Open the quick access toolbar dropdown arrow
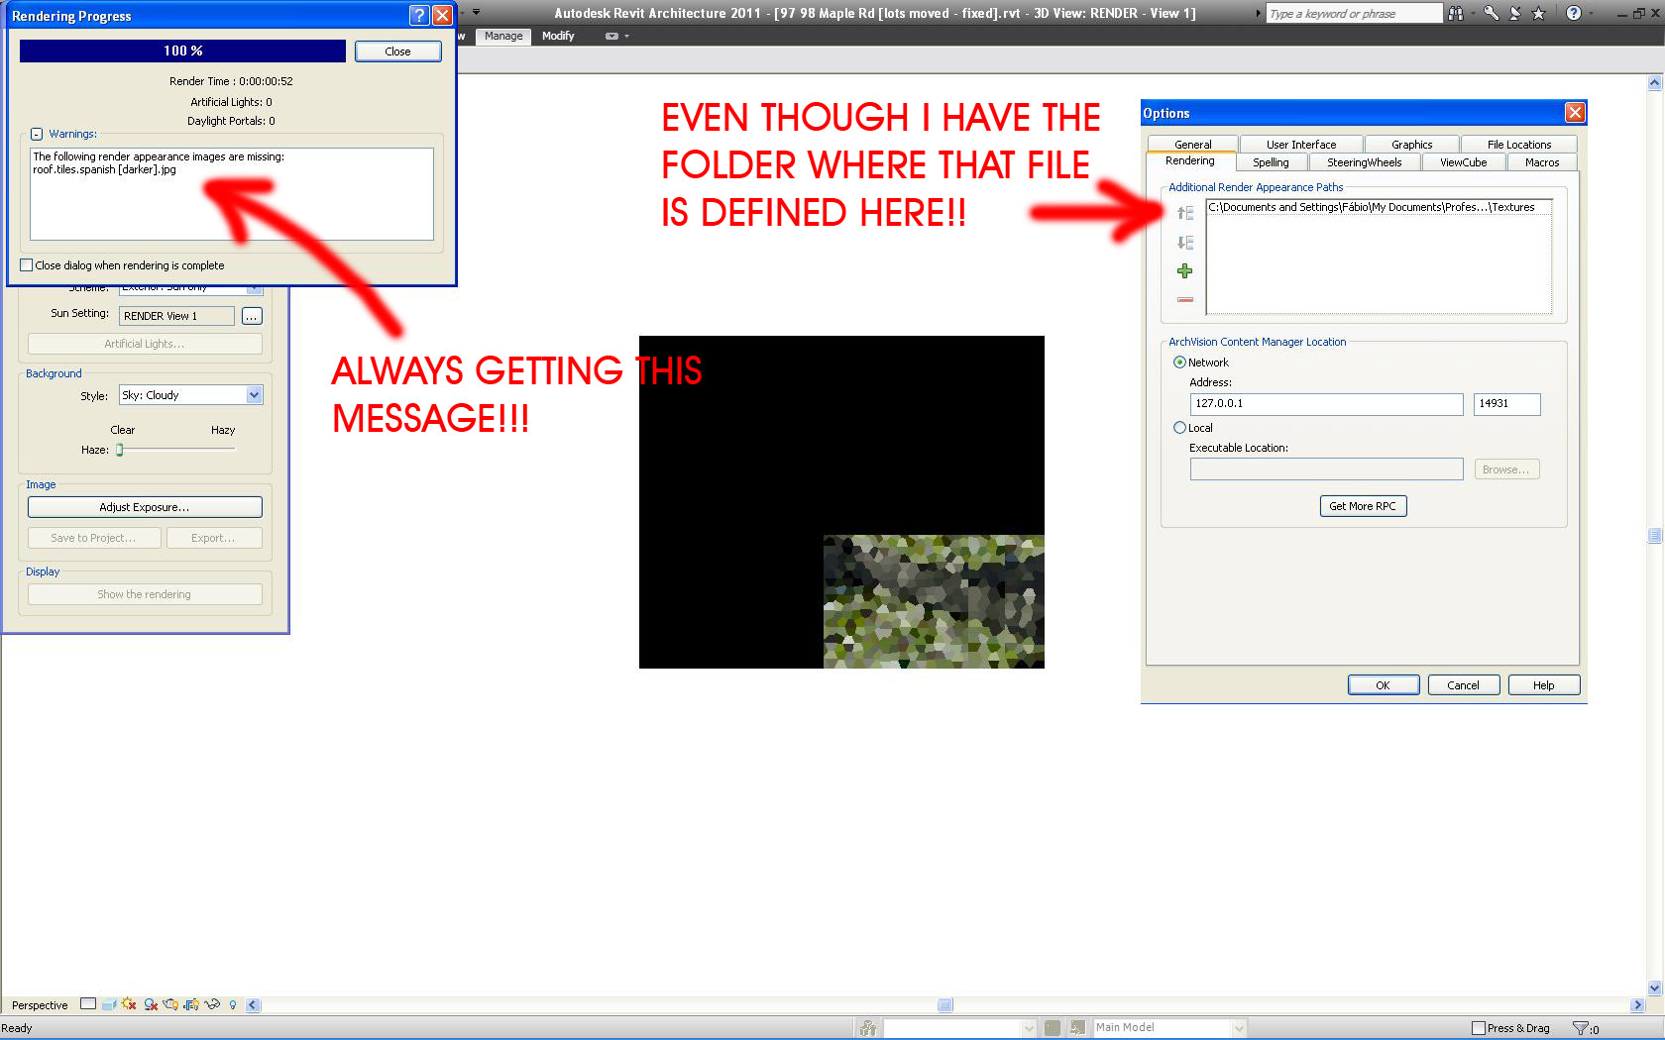1665x1040 pixels. (x=476, y=12)
